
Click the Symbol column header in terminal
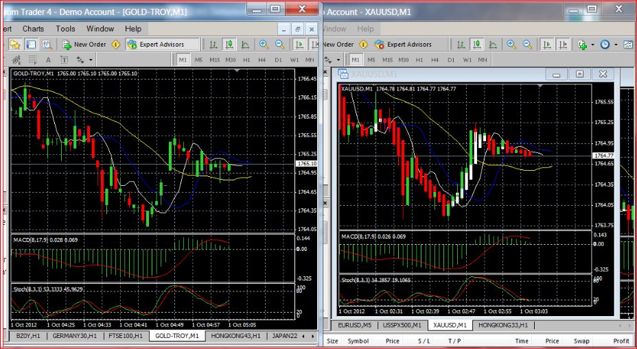pos(358,341)
